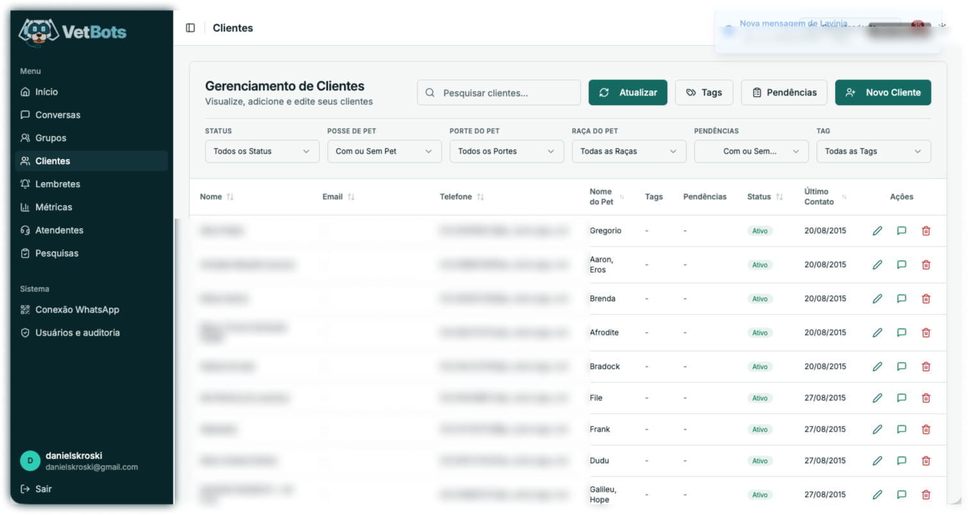Image resolution: width=972 pixels, height=515 pixels.
Task: Sort the table by Email
Action: 339,197
